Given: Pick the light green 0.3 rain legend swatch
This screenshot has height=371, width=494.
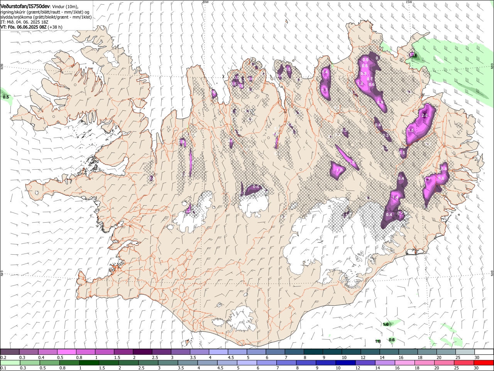Looking at the screenshot, I should pos(30,363).
